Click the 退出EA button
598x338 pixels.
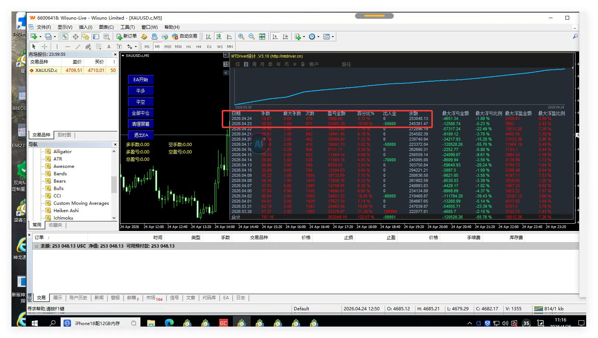pyautogui.click(x=140, y=135)
